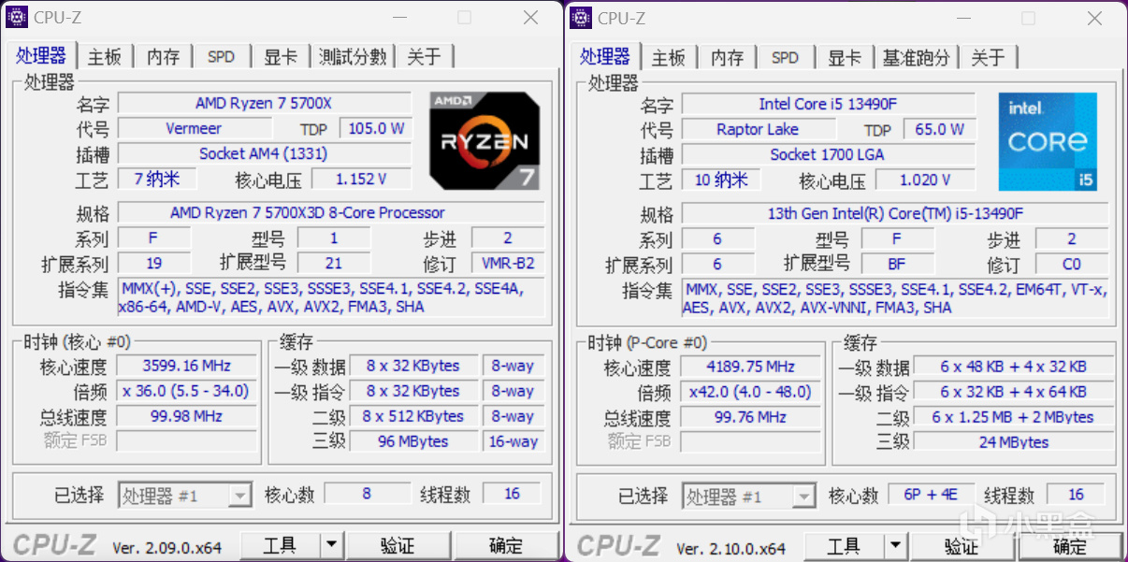Open the 内存 tab in the left CPU-Z window

pyautogui.click(x=163, y=57)
